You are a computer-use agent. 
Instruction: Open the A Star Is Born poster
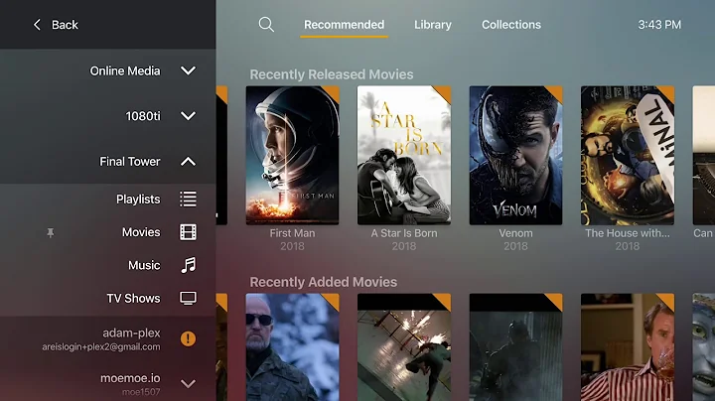404,156
